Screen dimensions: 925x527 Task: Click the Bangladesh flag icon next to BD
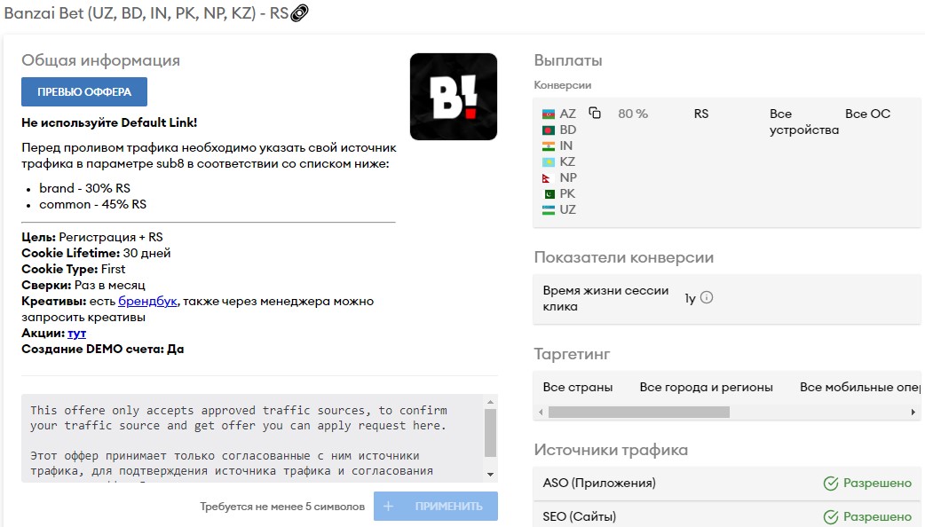tap(549, 130)
